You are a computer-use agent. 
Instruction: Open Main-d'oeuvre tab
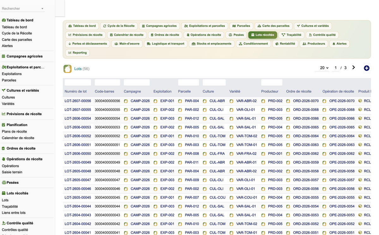click(127, 44)
